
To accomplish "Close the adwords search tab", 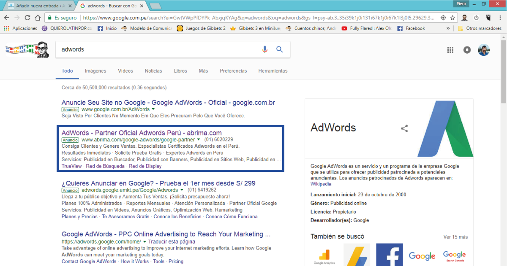I will click(x=142, y=6).
